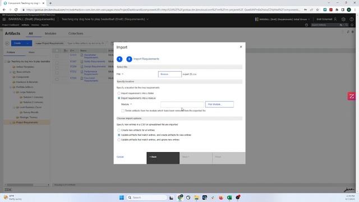Click the Pick Module button

coord(219,104)
